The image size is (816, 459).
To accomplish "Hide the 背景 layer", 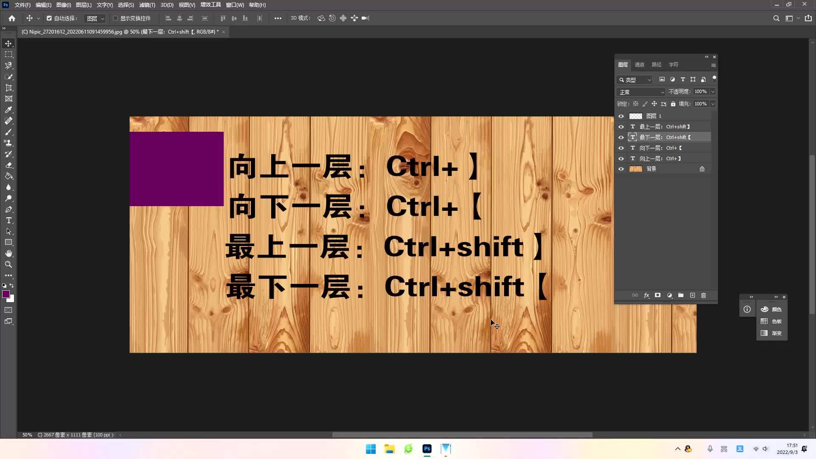I will pyautogui.click(x=621, y=169).
